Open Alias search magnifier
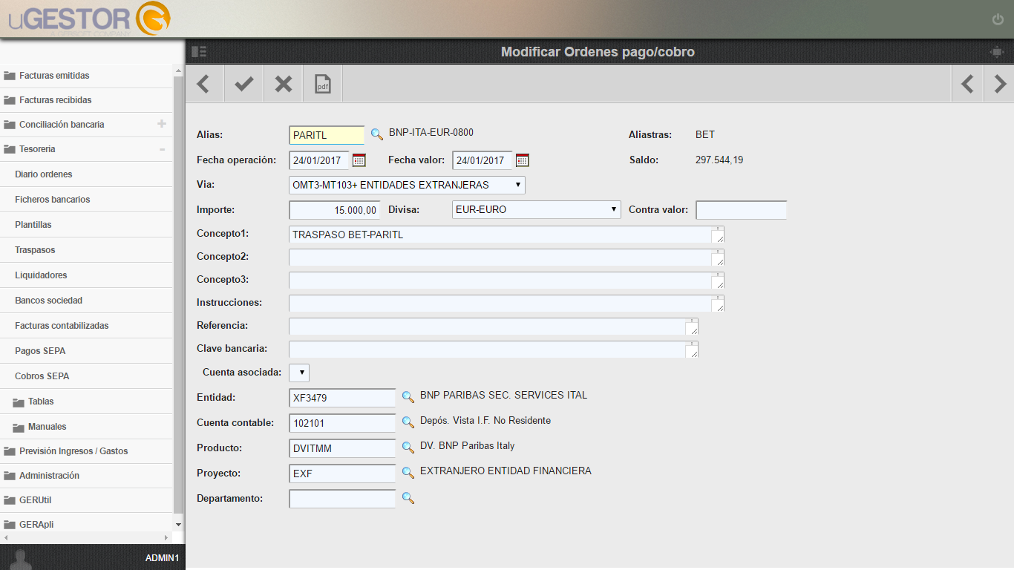Image resolution: width=1014 pixels, height=570 pixels. tap(377, 134)
